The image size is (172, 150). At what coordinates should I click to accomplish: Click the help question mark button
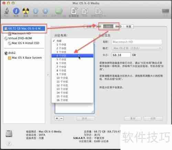point(9,144)
